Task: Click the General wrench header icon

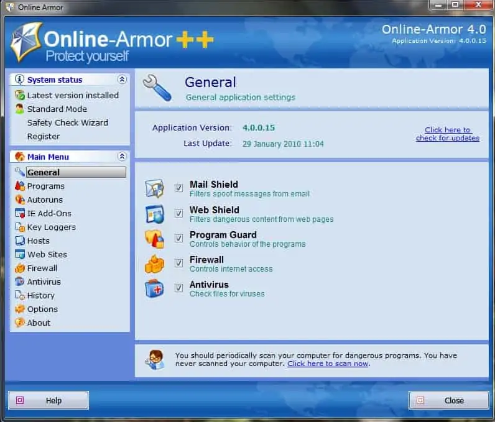Action: pyautogui.click(x=157, y=88)
